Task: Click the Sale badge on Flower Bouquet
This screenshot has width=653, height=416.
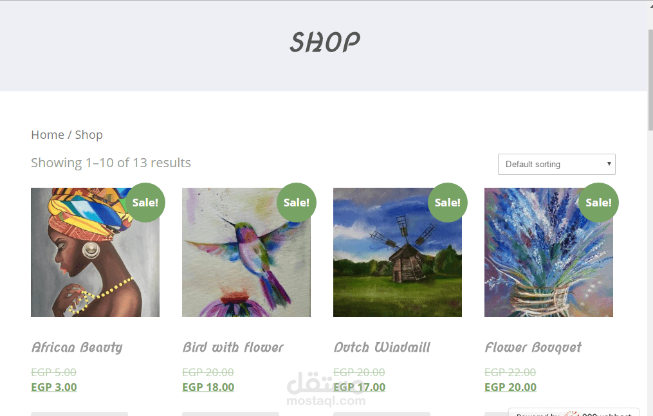Action: pyautogui.click(x=599, y=203)
